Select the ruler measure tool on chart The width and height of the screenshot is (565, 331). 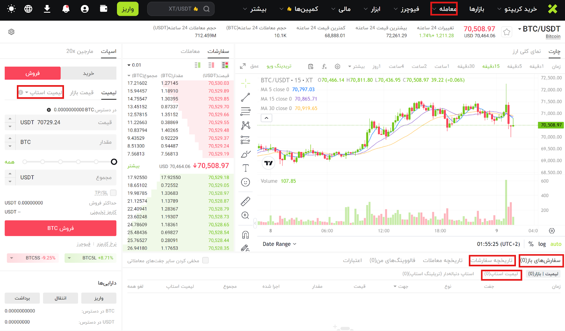click(x=245, y=201)
